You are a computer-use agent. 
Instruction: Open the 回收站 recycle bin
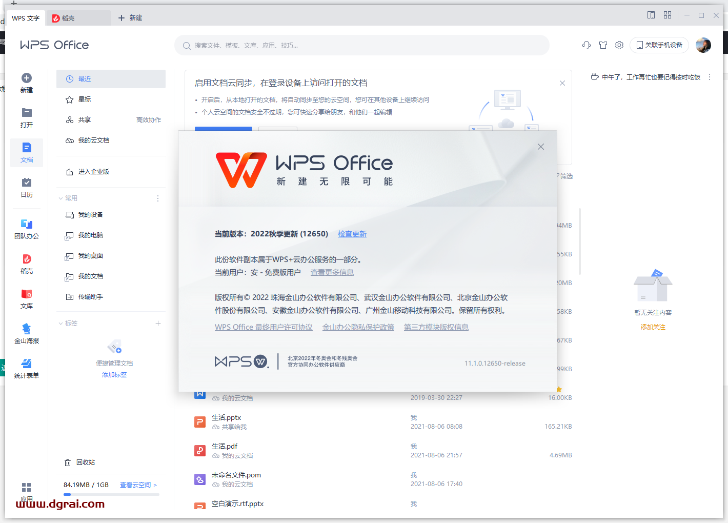click(79, 462)
